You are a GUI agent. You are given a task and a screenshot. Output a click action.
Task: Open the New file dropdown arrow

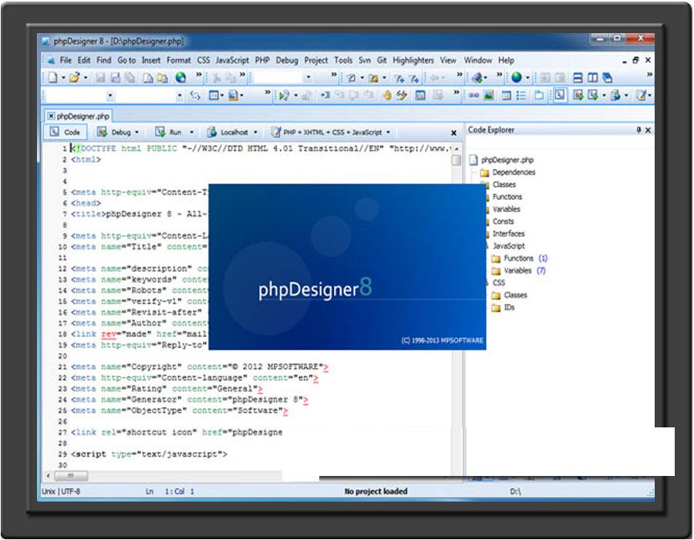click(x=63, y=78)
